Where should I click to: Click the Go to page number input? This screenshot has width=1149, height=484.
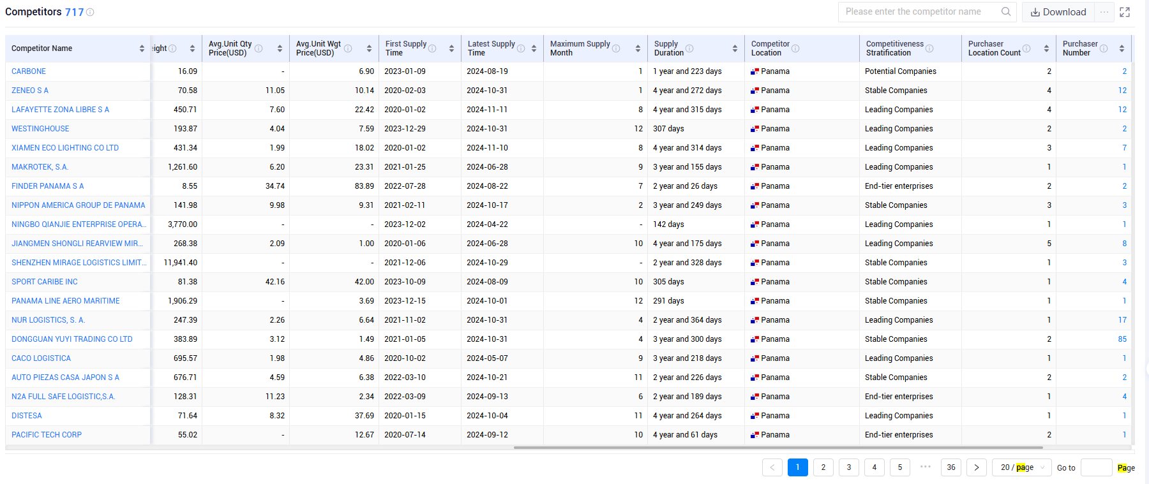(1097, 467)
